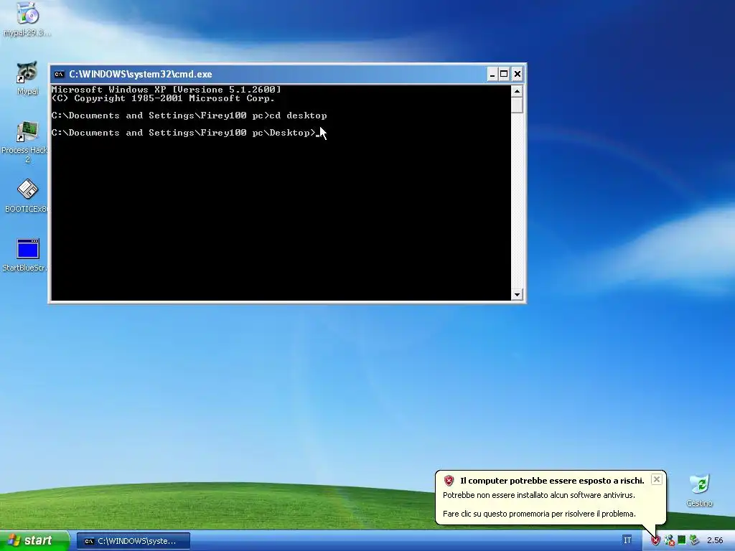The height and width of the screenshot is (551, 735).
Task: Maximize the cmd.exe window
Action: (504, 74)
